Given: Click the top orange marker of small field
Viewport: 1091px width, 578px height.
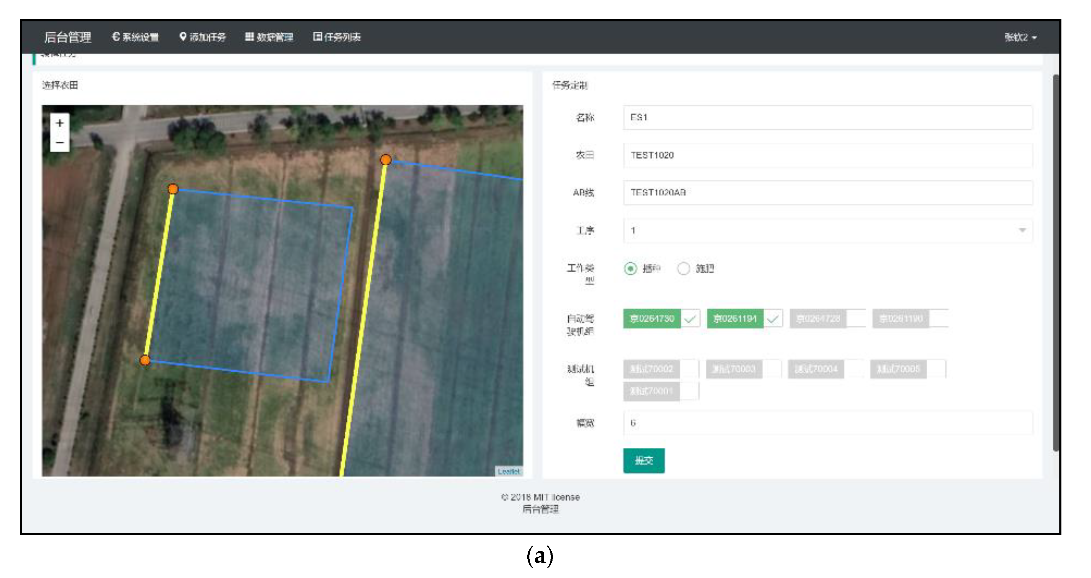Looking at the screenshot, I should tap(173, 189).
